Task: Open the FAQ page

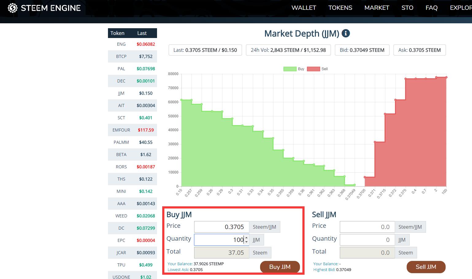Action: (x=432, y=8)
